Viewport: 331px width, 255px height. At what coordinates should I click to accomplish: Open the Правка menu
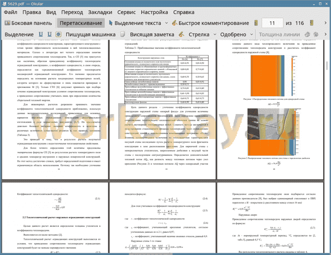tap(32, 12)
